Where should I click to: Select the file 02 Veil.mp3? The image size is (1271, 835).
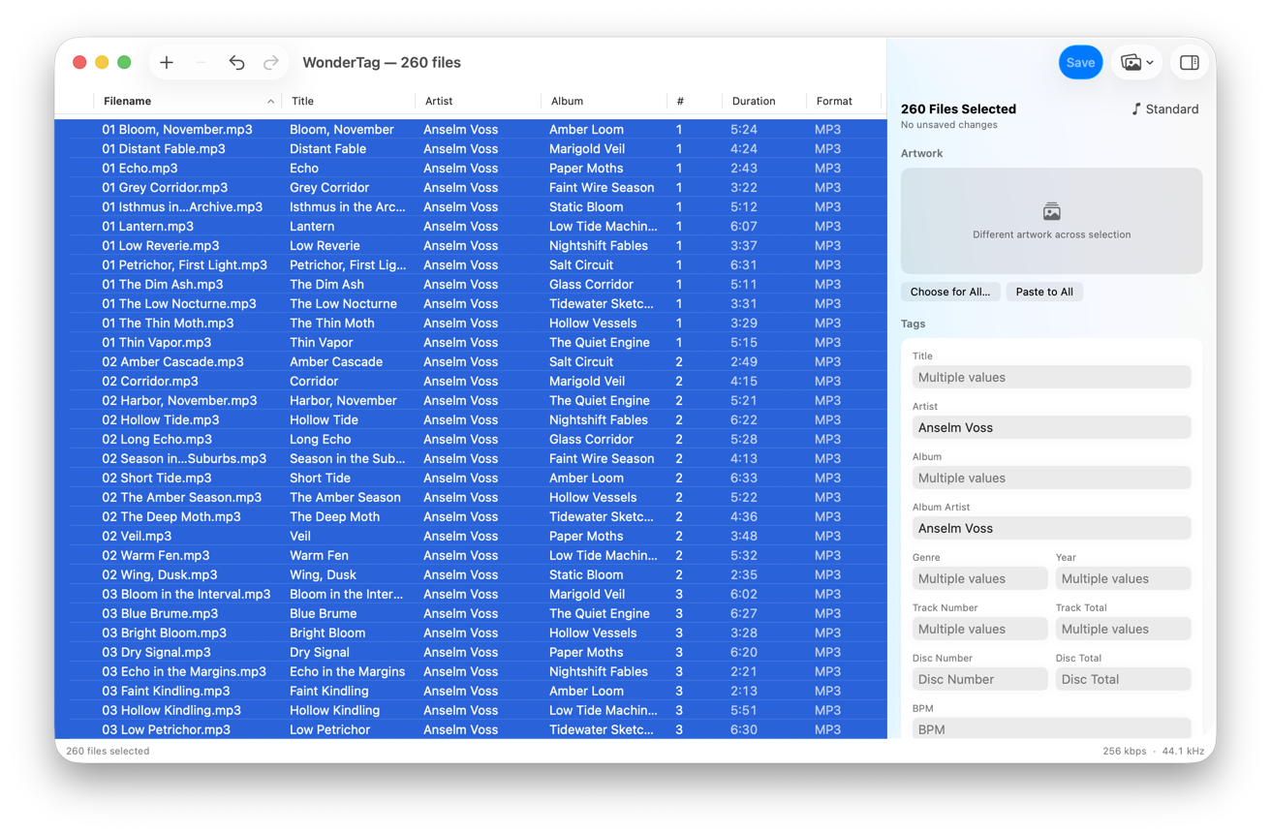pyautogui.click(x=137, y=537)
